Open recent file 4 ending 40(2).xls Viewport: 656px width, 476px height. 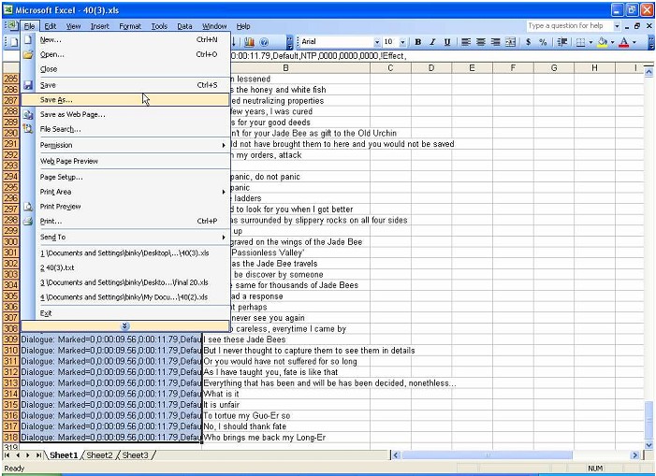click(x=124, y=297)
